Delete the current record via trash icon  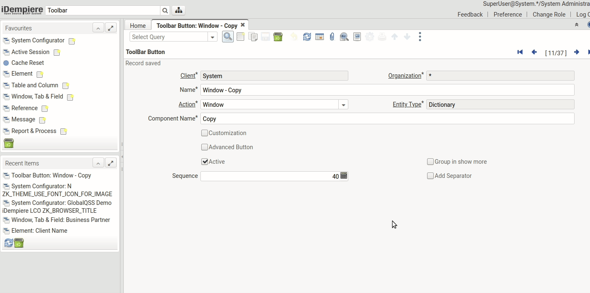[278, 37]
